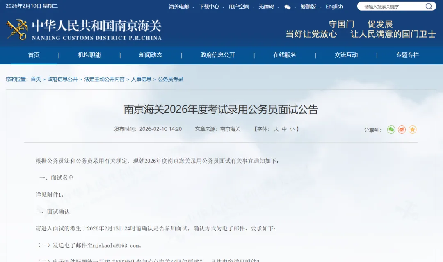Click the date 2026年2月10日 星期二 in header
Screen dimensions: 443x262
pyautogui.click(x=32, y=6)
